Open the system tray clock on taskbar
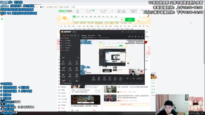Viewport: 205px width, 115px height. pos(198,113)
